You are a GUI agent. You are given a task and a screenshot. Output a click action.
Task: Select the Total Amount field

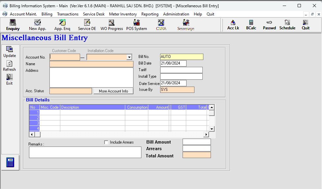point(196,155)
